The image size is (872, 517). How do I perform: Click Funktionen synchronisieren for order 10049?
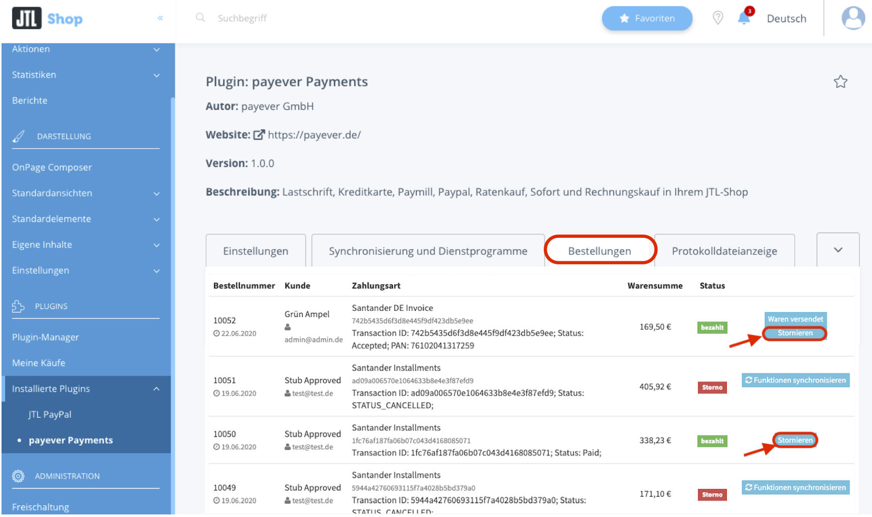[796, 487]
